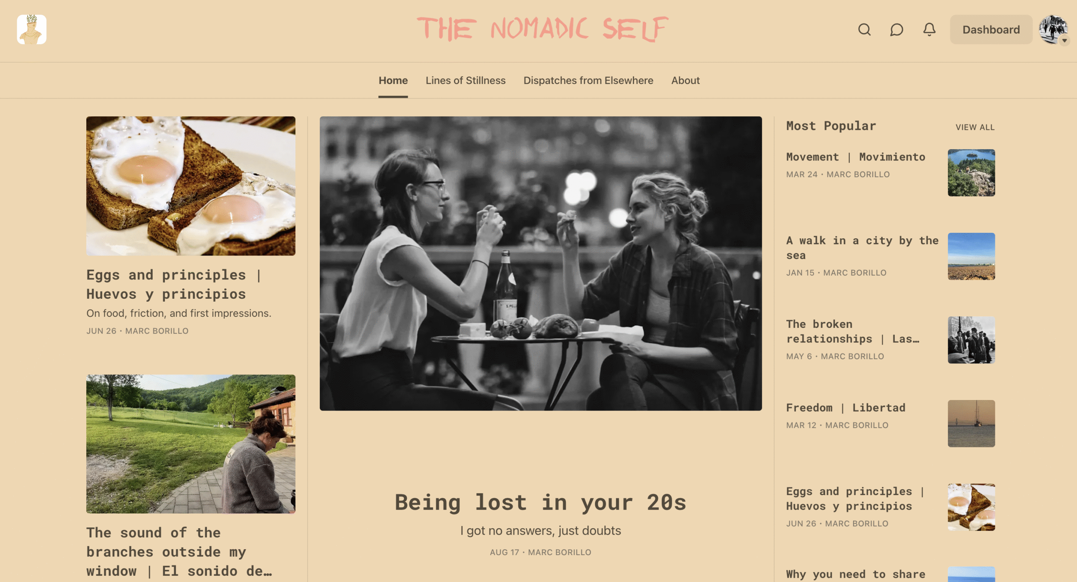
Task: Open the beach thumbnail for city by the sea
Action: coord(971,256)
